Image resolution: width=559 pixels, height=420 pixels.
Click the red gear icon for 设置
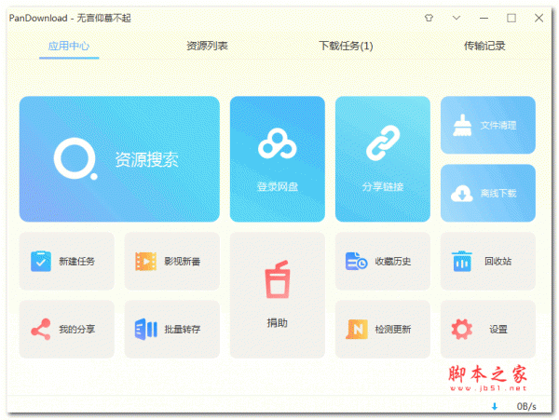pyautogui.click(x=462, y=329)
